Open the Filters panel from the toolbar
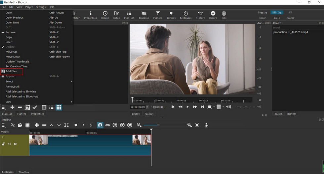 pos(158,15)
